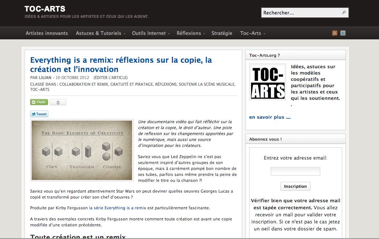The width and height of the screenshot is (379, 239).
Task: Open the Basic Elements of Creativity image
Action: [82, 150]
